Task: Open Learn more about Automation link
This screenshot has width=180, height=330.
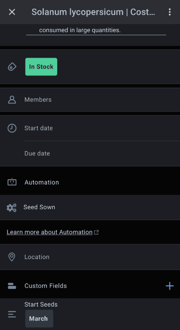Action: coord(50,232)
